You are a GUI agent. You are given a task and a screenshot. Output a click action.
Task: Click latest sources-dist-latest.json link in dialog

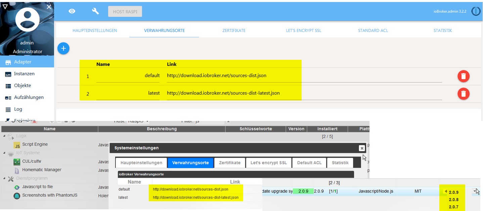tap(195, 198)
